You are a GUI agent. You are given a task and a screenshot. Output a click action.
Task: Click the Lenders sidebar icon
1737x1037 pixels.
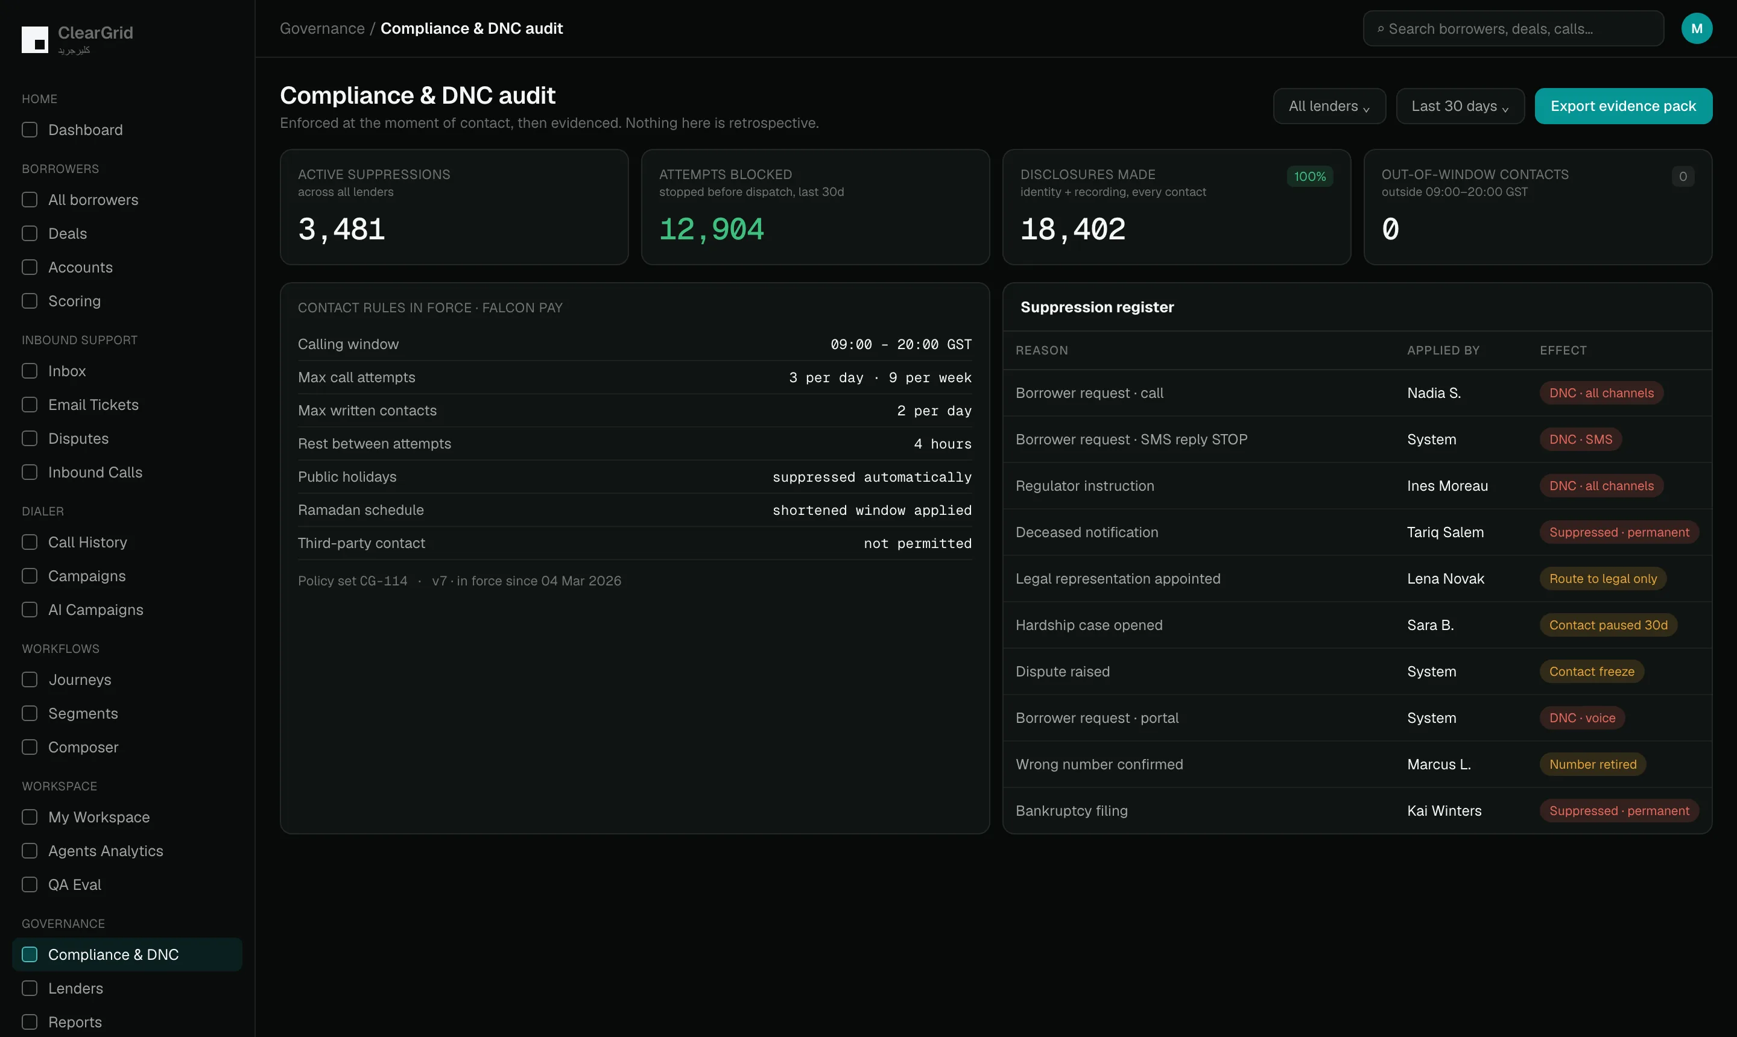(30, 988)
